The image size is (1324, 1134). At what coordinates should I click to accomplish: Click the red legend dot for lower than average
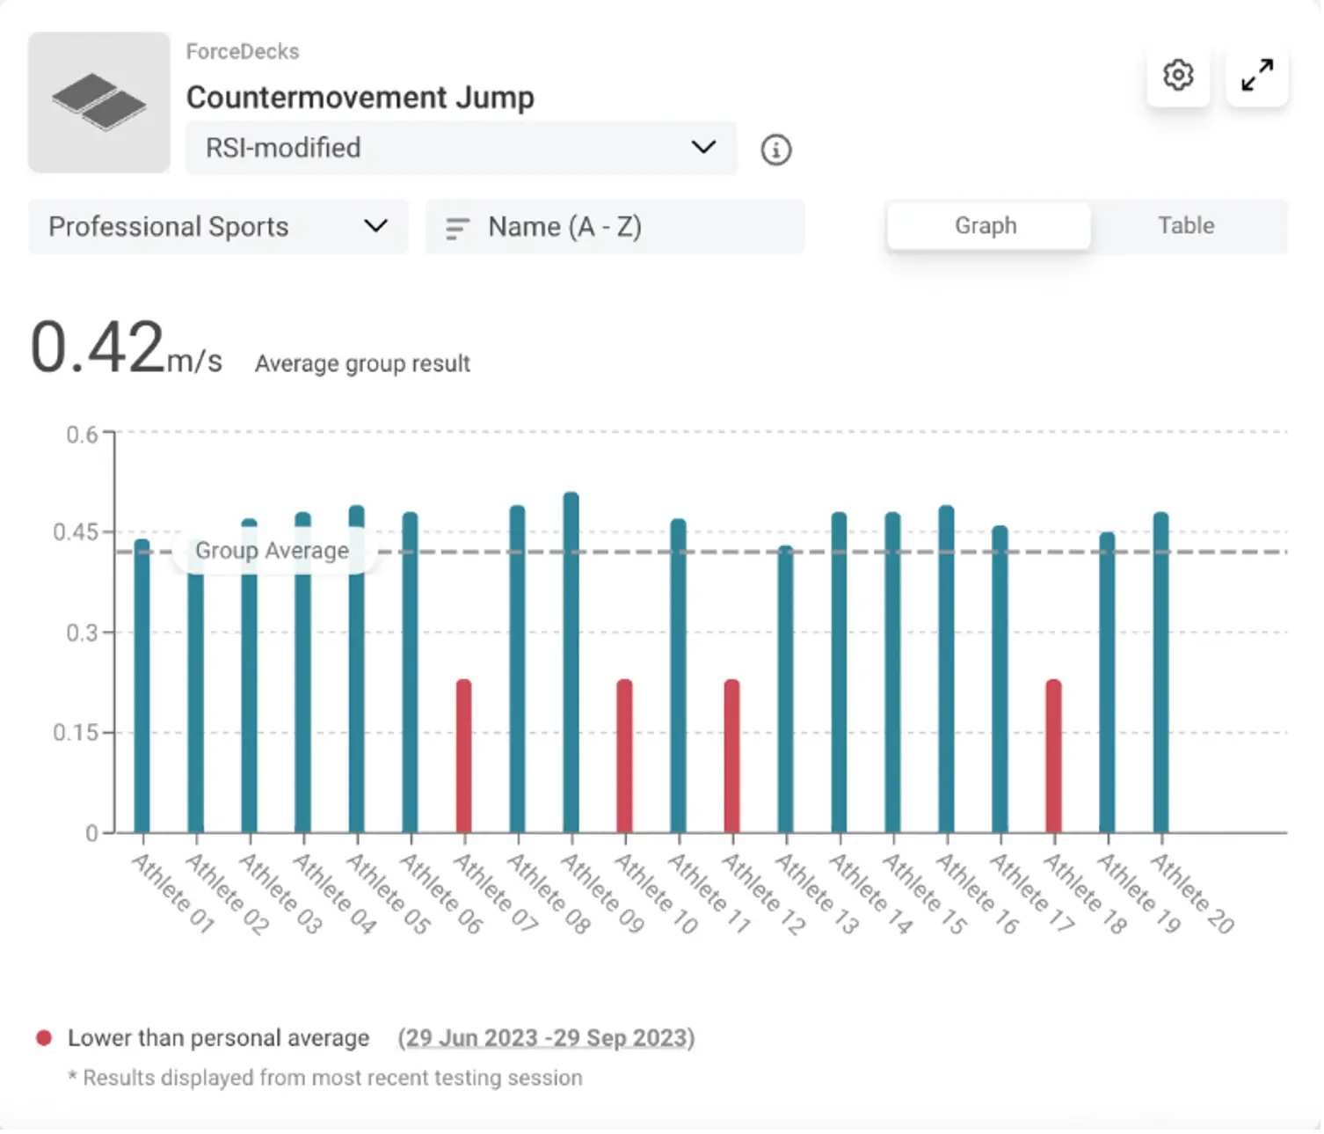point(43,1038)
